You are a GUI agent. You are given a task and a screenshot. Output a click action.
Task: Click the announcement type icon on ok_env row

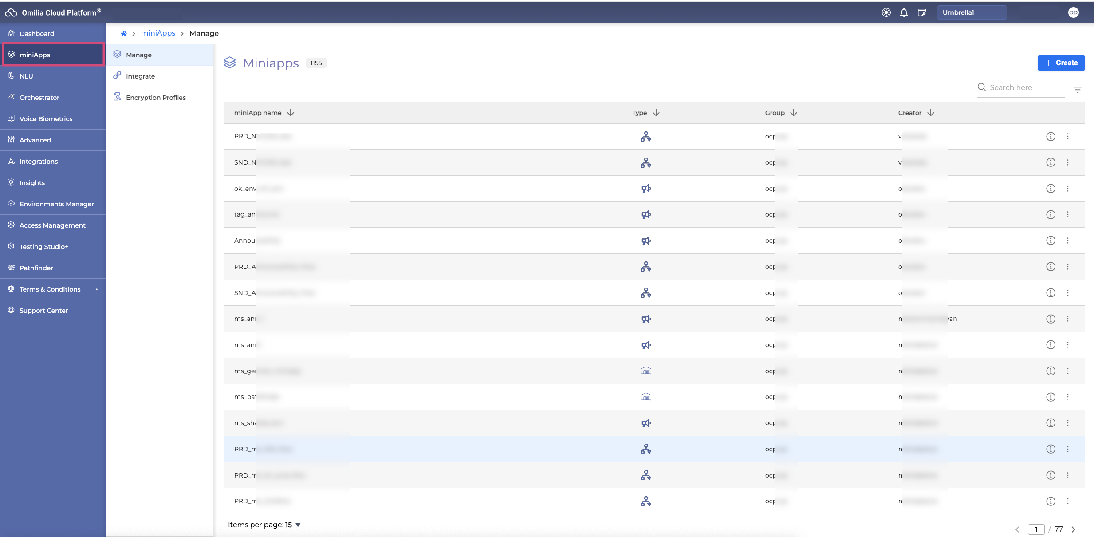click(x=645, y=189)
